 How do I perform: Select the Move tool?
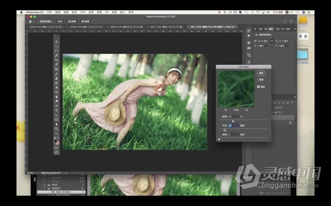pyautogui.click(x=56, y=42)
